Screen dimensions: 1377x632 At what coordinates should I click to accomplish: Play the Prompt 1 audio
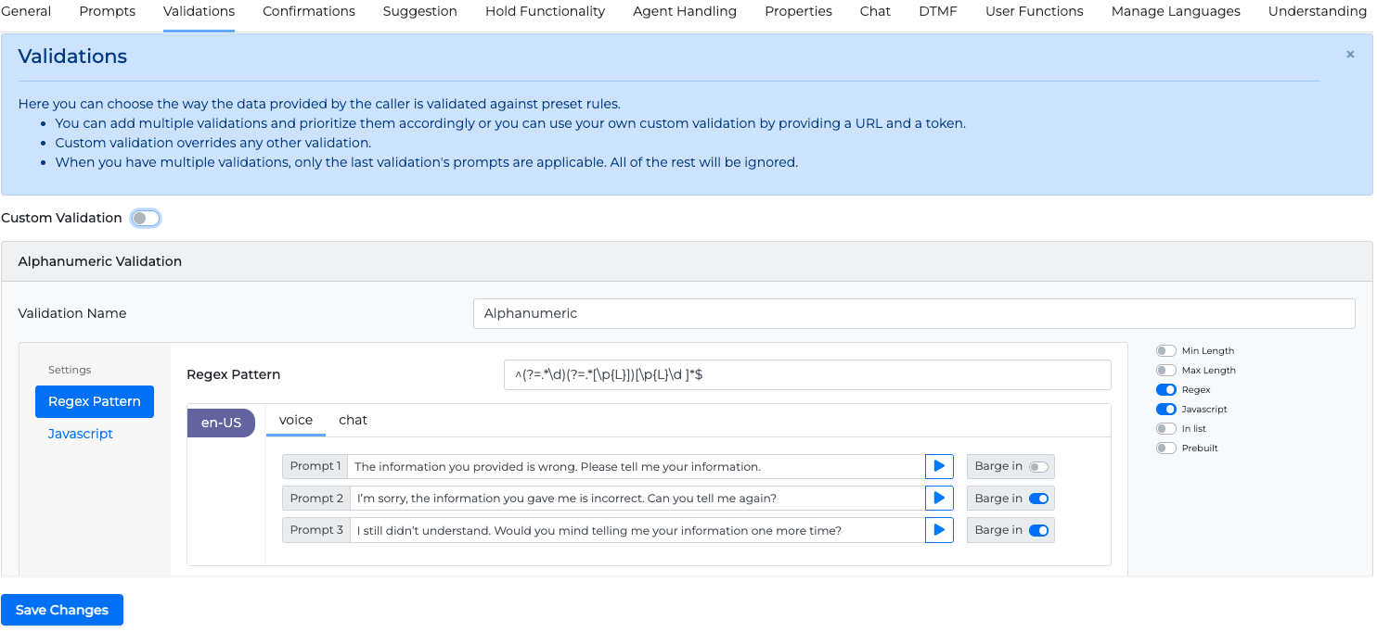tap(939, 466)
